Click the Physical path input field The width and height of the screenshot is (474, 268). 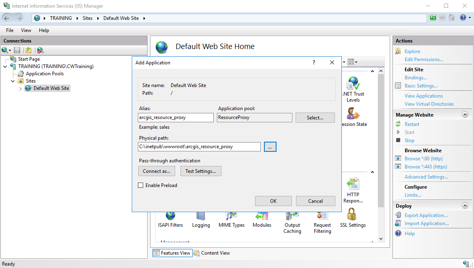pyautogui.click(x=199, y=147)
